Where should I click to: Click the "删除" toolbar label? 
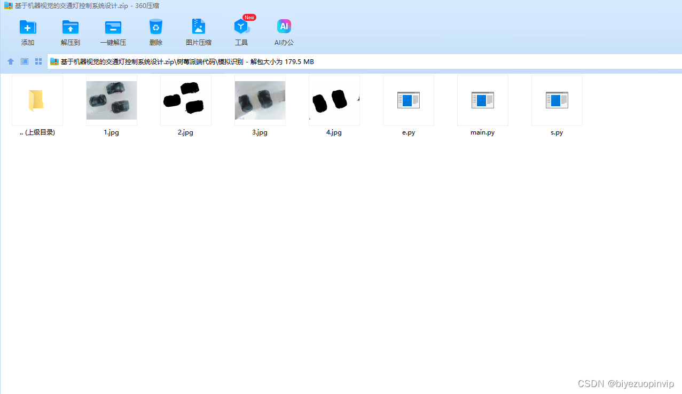pyautogui.click(x=156, y=43)
